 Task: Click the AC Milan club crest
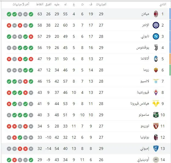(x=156, y=14)
